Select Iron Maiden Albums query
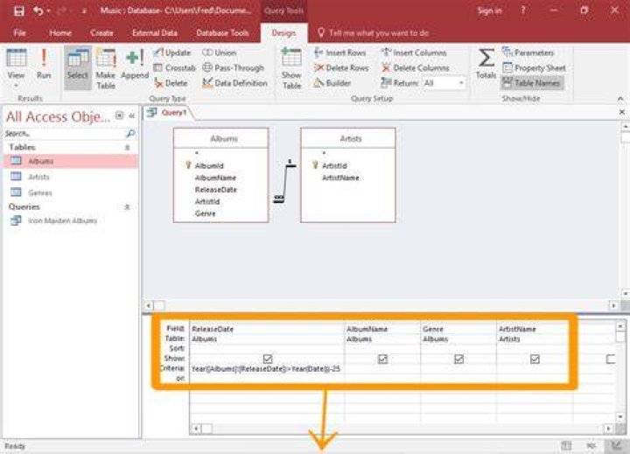The width and height of the screenshot is (630, 454). point(71,220)
